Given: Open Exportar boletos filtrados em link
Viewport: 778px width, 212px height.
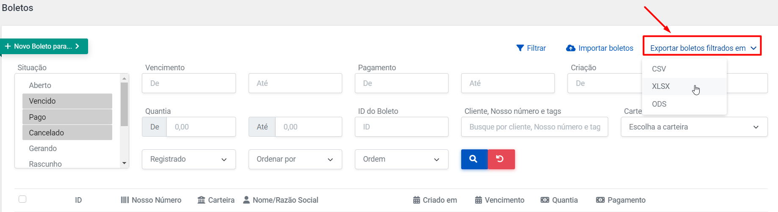Looking at the screenshot, I should coord(703,48).
